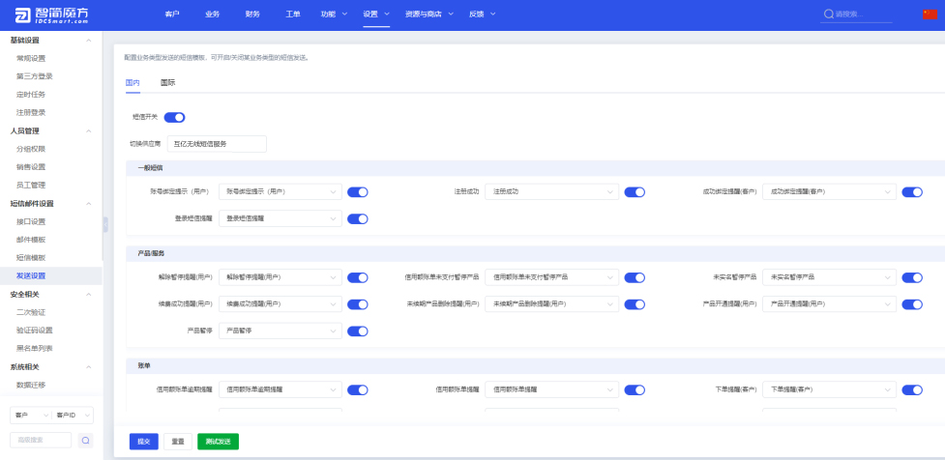This screenshot has height=460, width=945.
Task: Collapse the 基础设置 sidebar group
Action: click(89, 41)
